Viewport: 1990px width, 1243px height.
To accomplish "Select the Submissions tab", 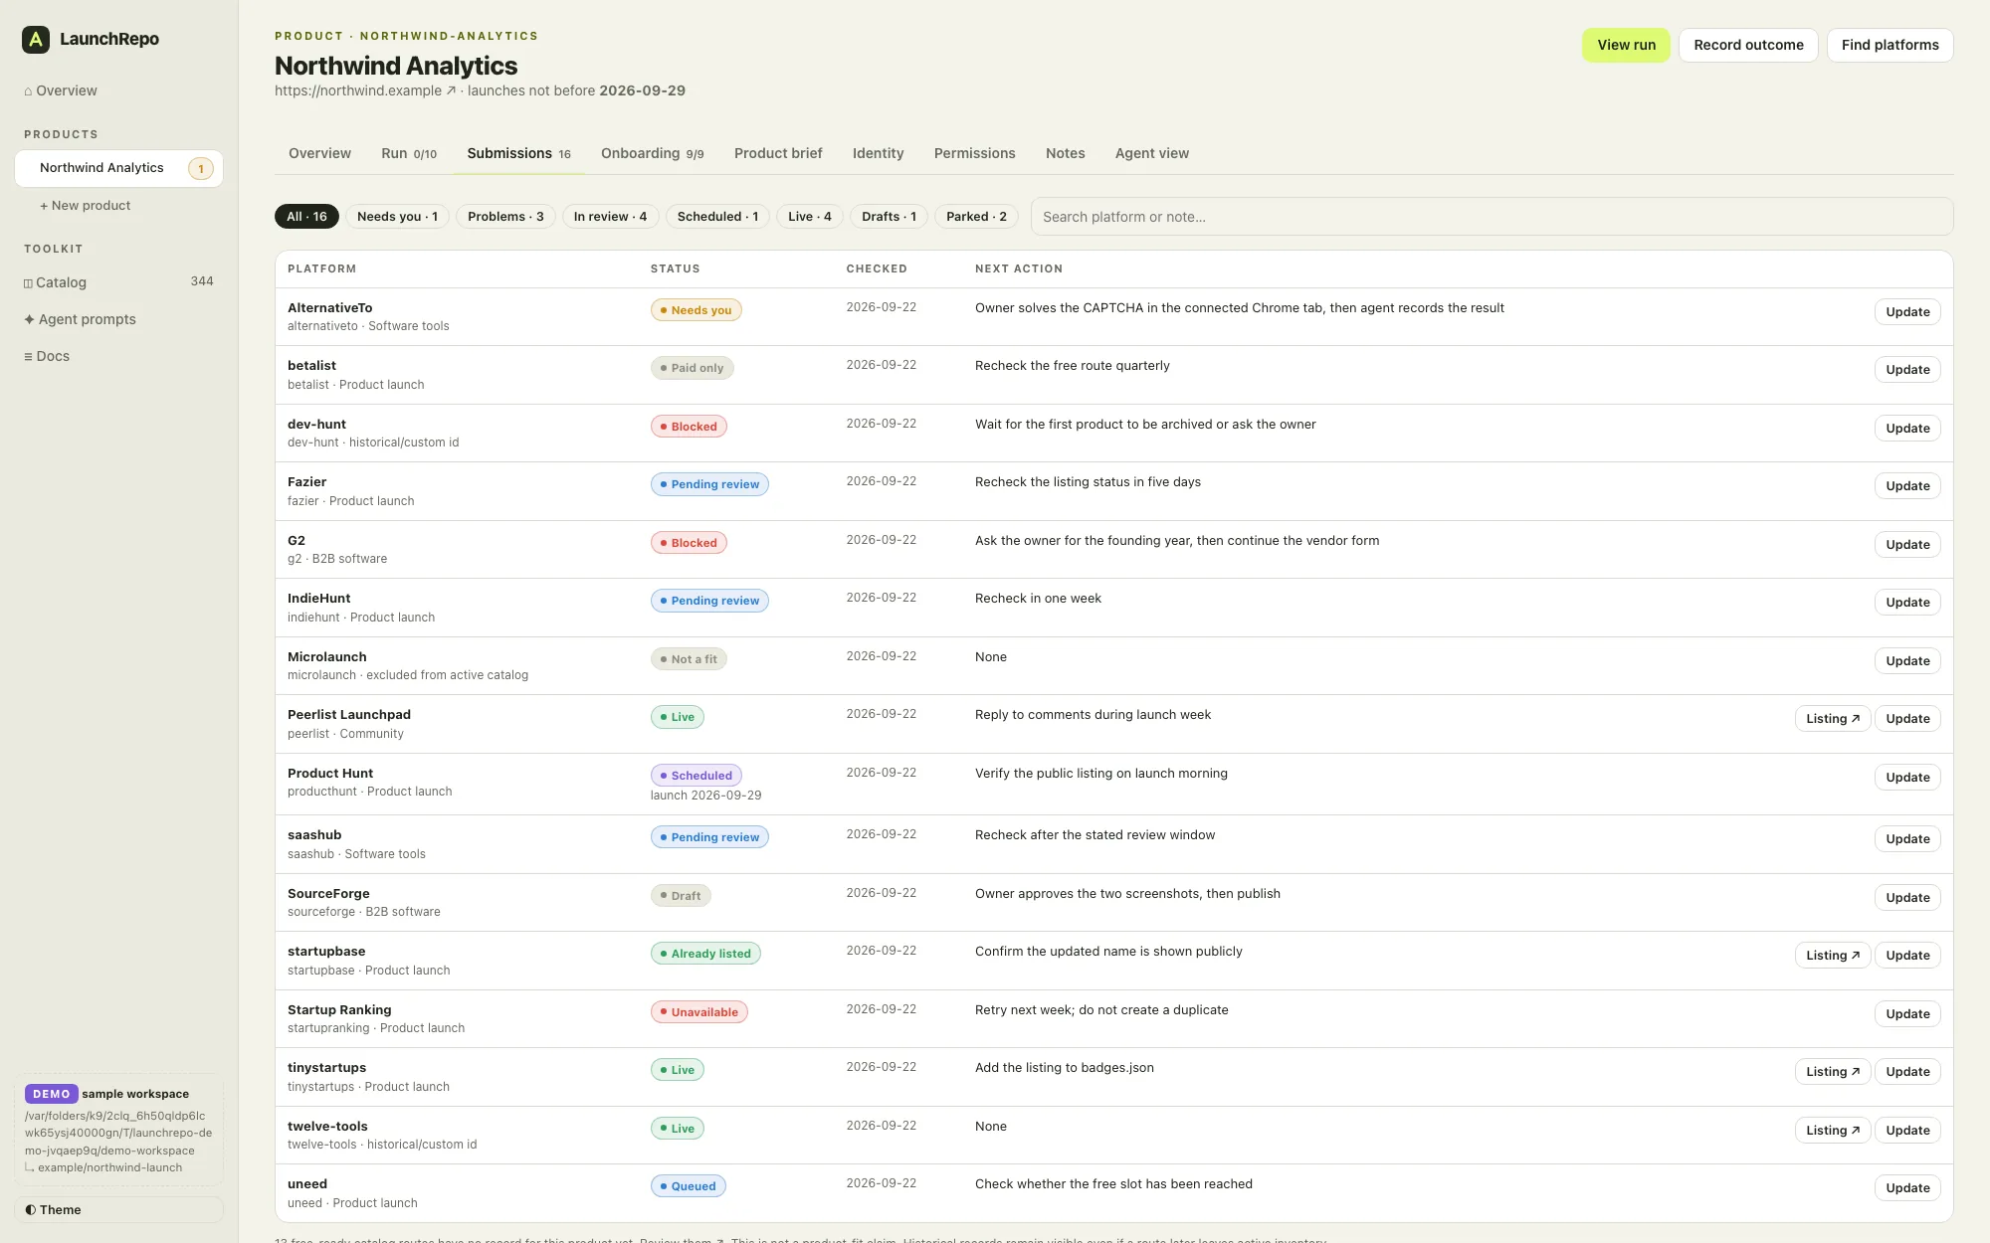I will [519, 153].
